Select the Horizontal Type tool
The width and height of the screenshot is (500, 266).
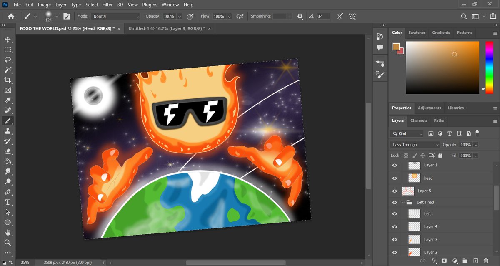click(x=7, y=202)
